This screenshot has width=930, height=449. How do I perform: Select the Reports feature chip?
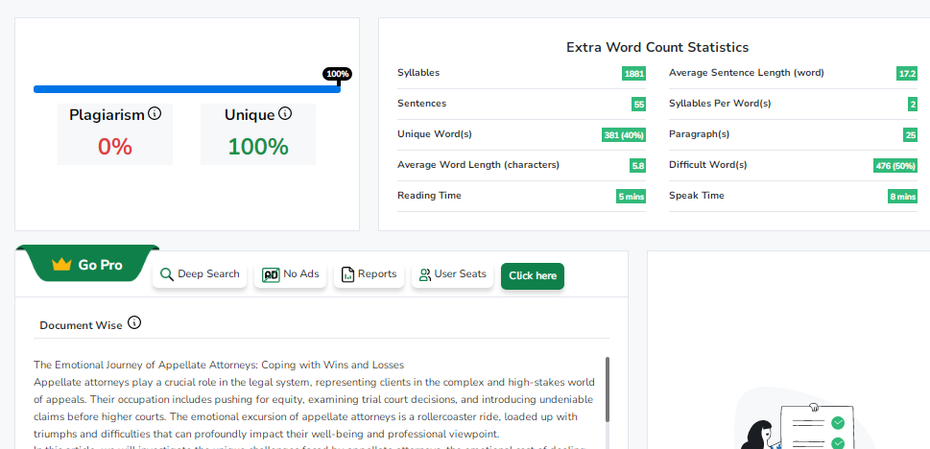pyautogui.click(x=369, y=274)
